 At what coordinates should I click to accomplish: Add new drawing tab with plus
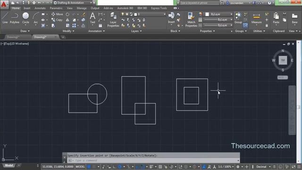click(x=63, y=37)
